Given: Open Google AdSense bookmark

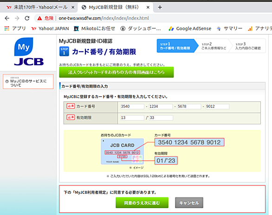Looking at the screenshot, I should coord(190,28).
